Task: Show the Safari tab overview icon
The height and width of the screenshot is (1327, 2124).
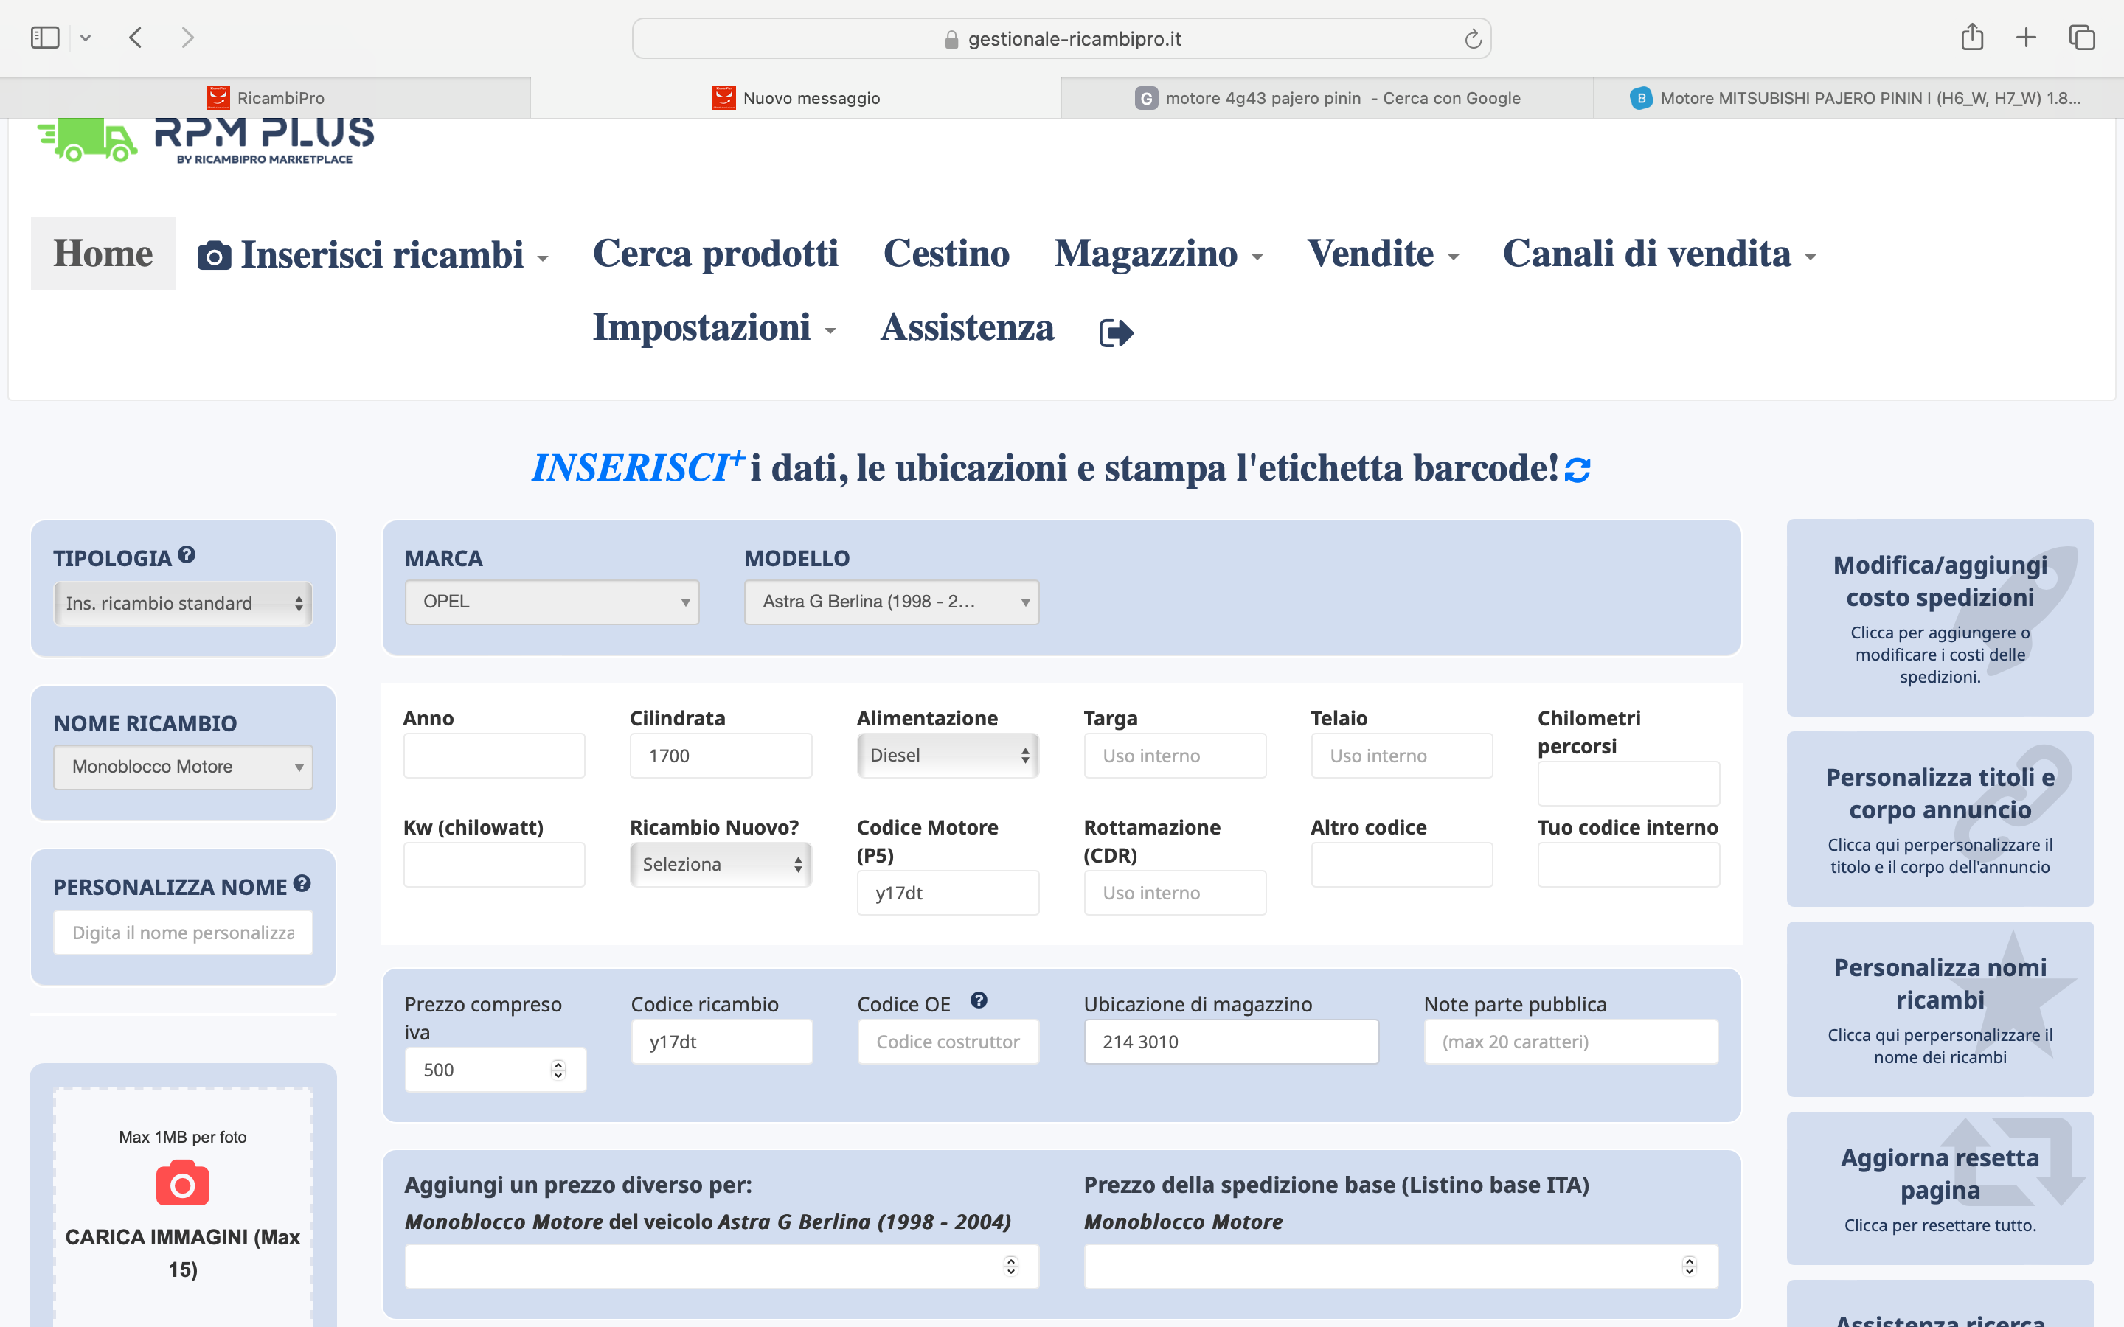Action: click(2082, 38)
